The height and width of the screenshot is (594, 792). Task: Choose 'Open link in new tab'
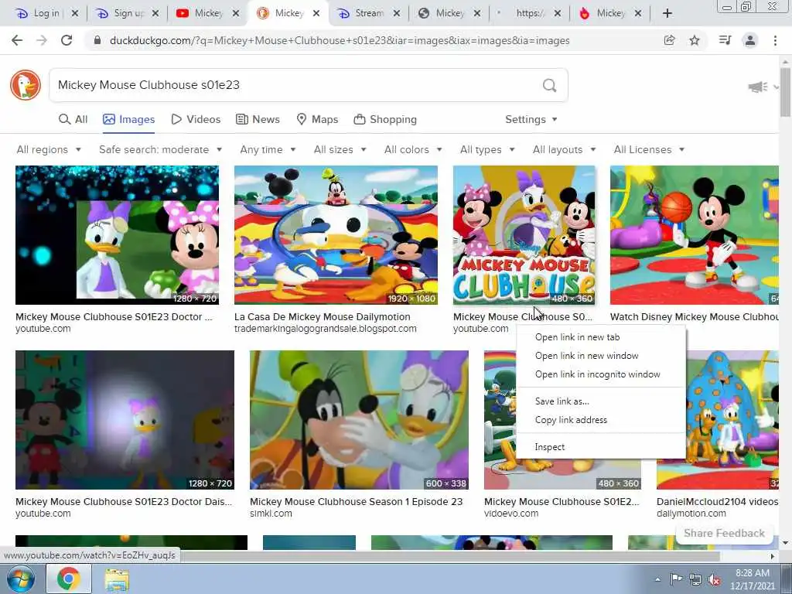(601, 337)
